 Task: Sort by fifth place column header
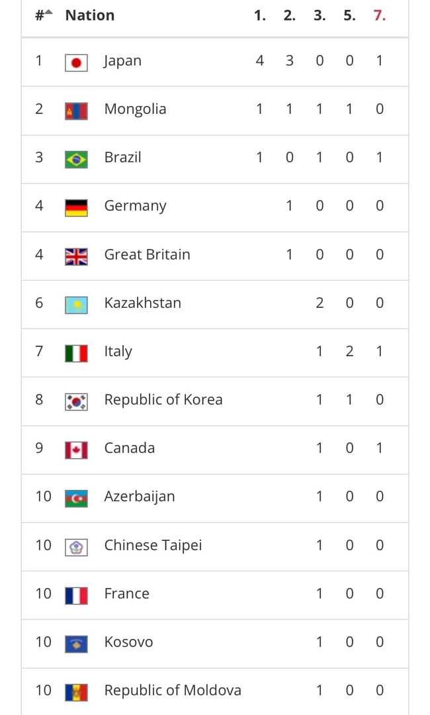tap(349, 15)
